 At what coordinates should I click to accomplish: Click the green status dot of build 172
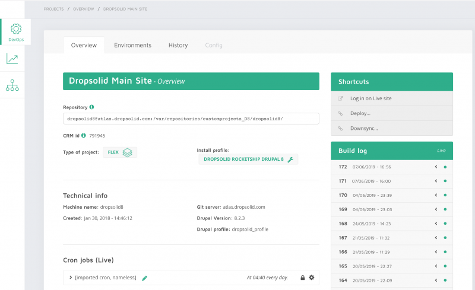(445, 167)
